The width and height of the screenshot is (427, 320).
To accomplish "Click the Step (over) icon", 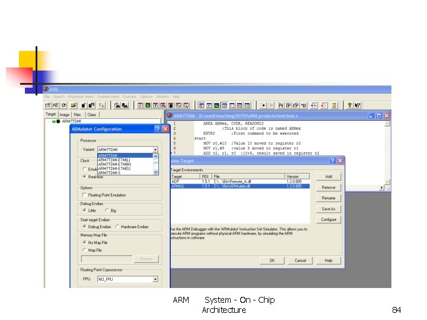I will point(288,105).
